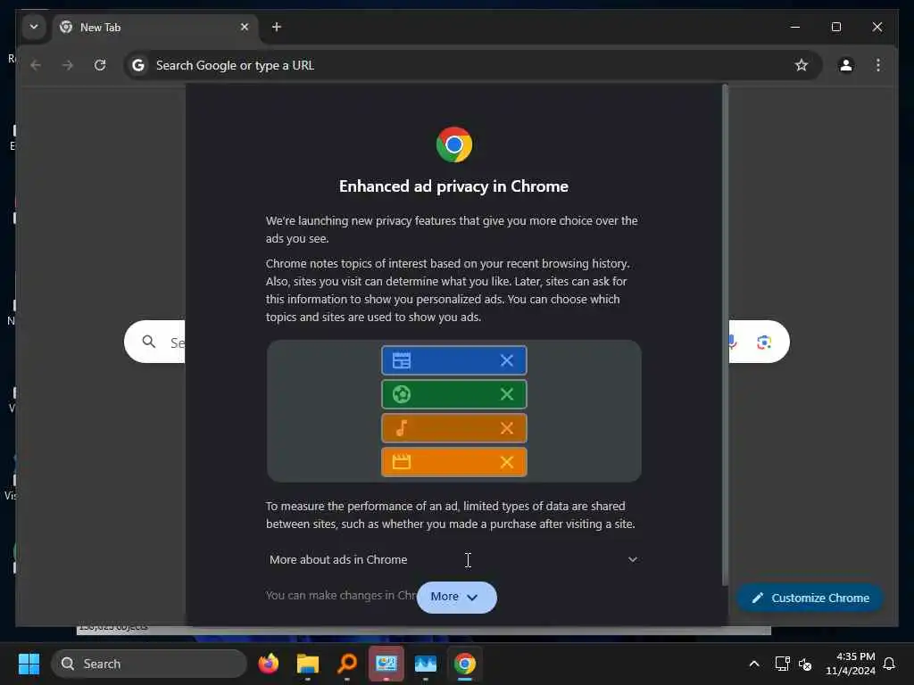
Task: Bookmark this tab with the star icon
Action: click(x=802, y=65)
